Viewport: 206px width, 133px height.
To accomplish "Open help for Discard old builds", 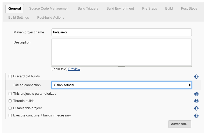I will coord(196,77).
